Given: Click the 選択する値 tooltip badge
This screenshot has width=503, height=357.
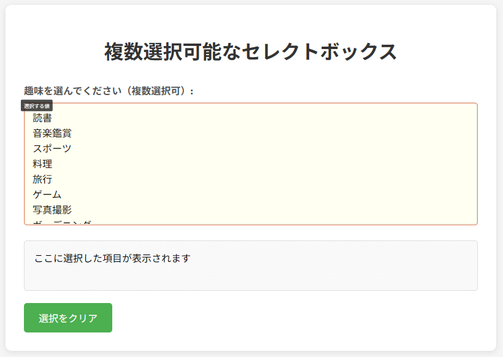Looking at the screenshot, I should click(x=37, y=106).
